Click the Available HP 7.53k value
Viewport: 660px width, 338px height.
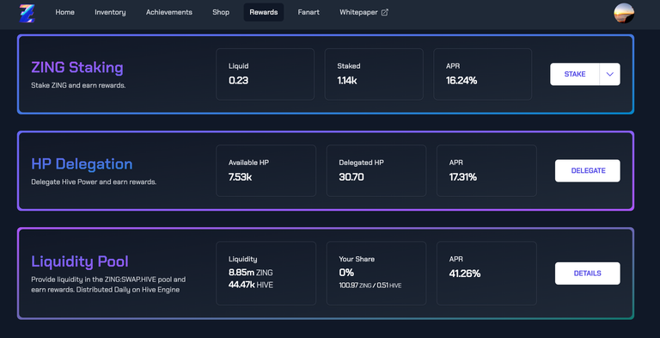coord(241,177)
